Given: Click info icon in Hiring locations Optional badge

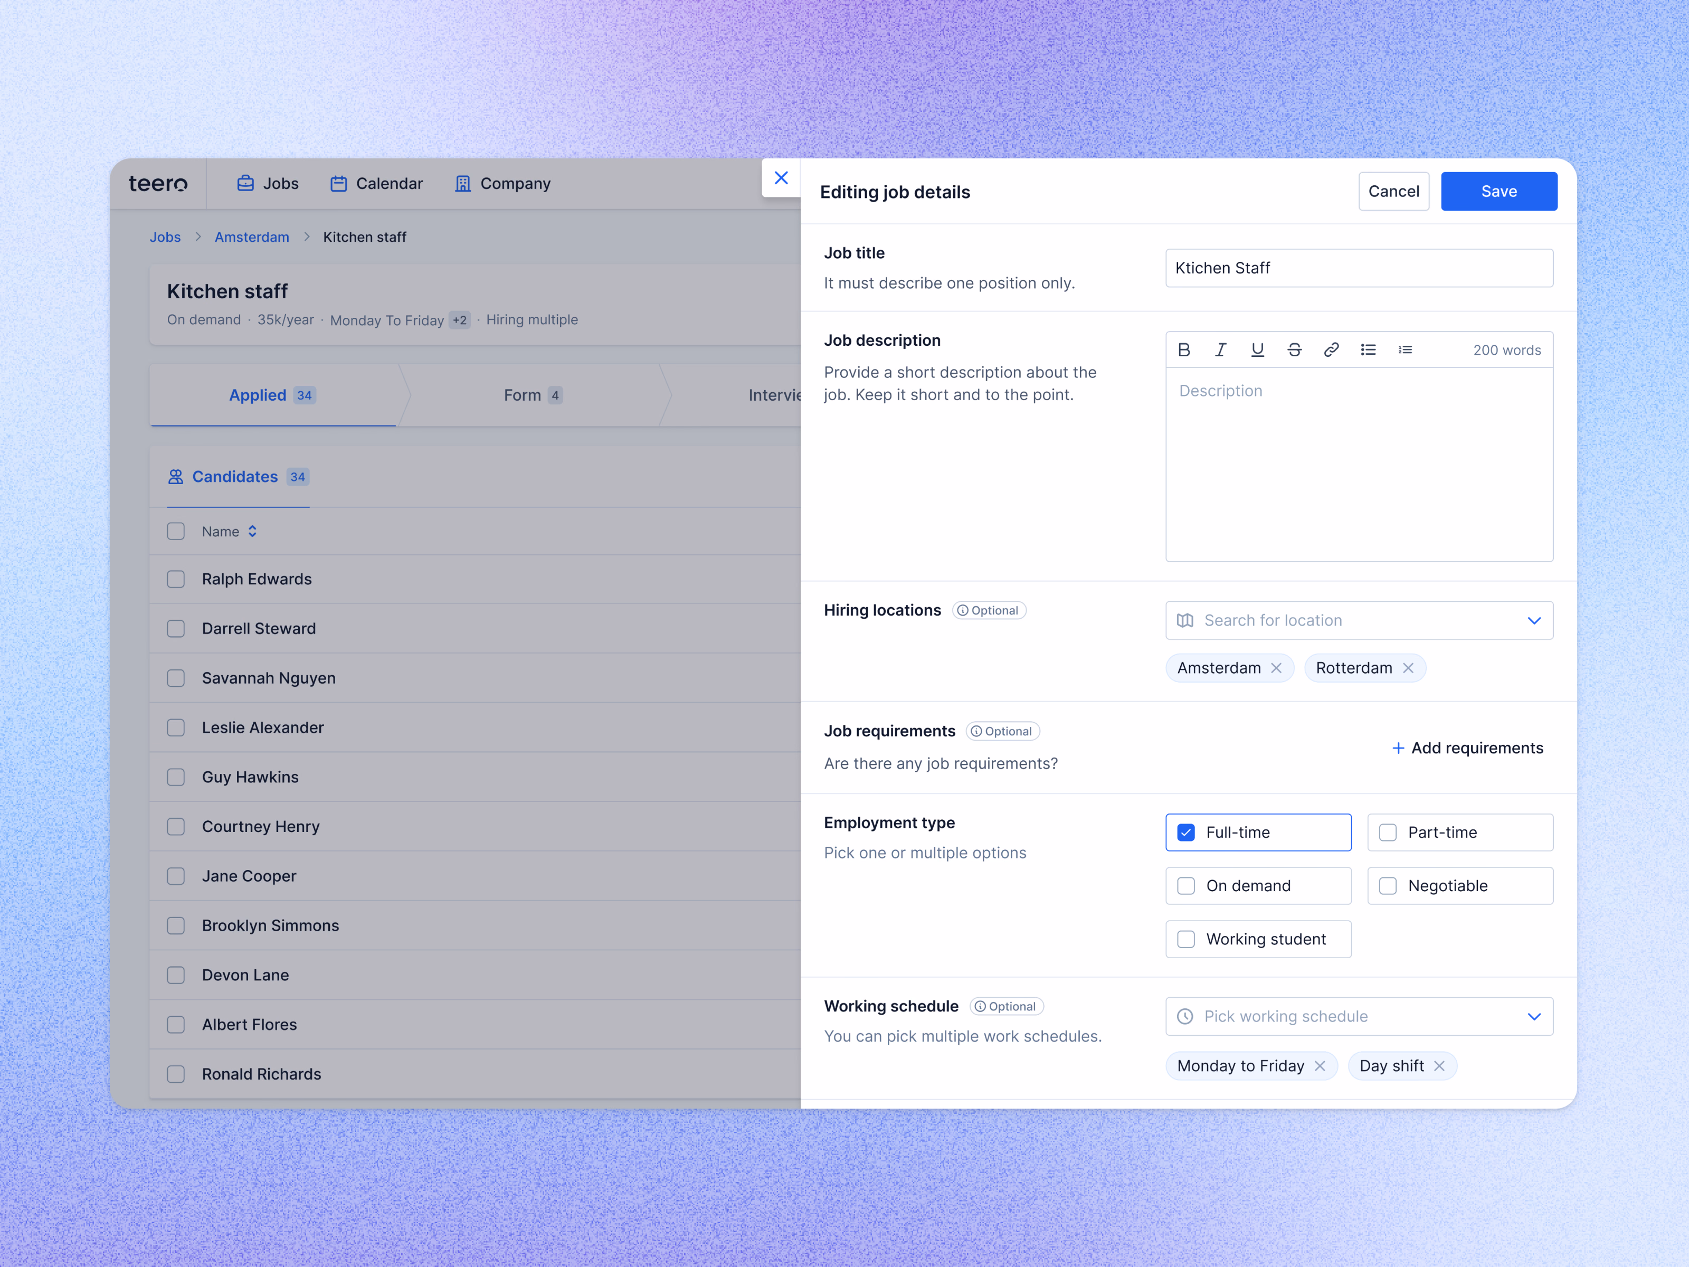Looking at the screenshot, I should point(963,610).
